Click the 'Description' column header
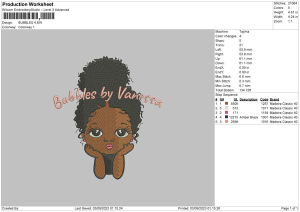Viewport: 300px width, 212px height. (248, 99)
